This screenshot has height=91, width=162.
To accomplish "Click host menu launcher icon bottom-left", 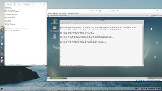I will [2, 88].
